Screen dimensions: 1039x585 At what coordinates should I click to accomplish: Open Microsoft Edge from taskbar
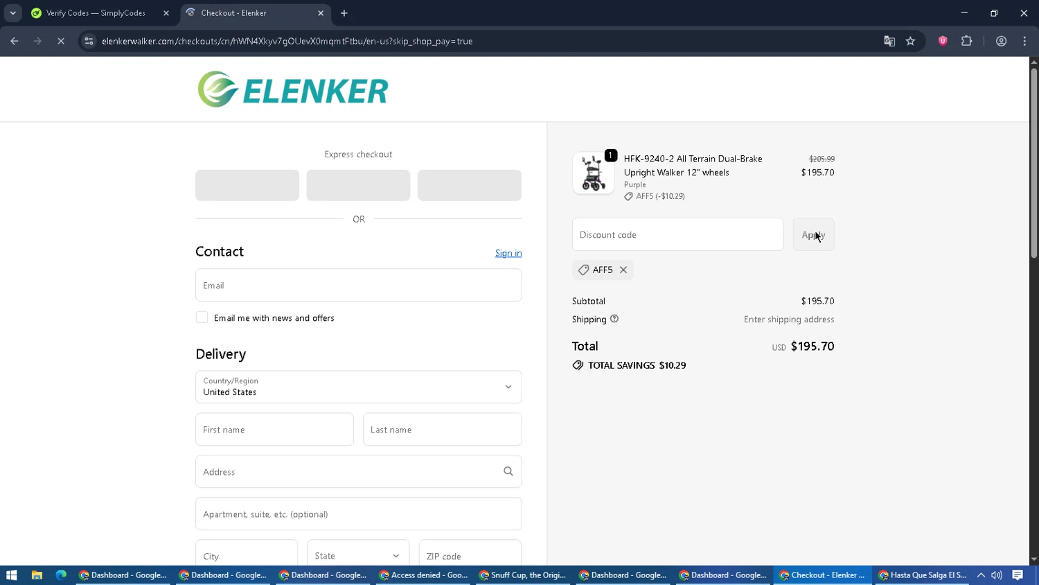(x=61, y=575)
